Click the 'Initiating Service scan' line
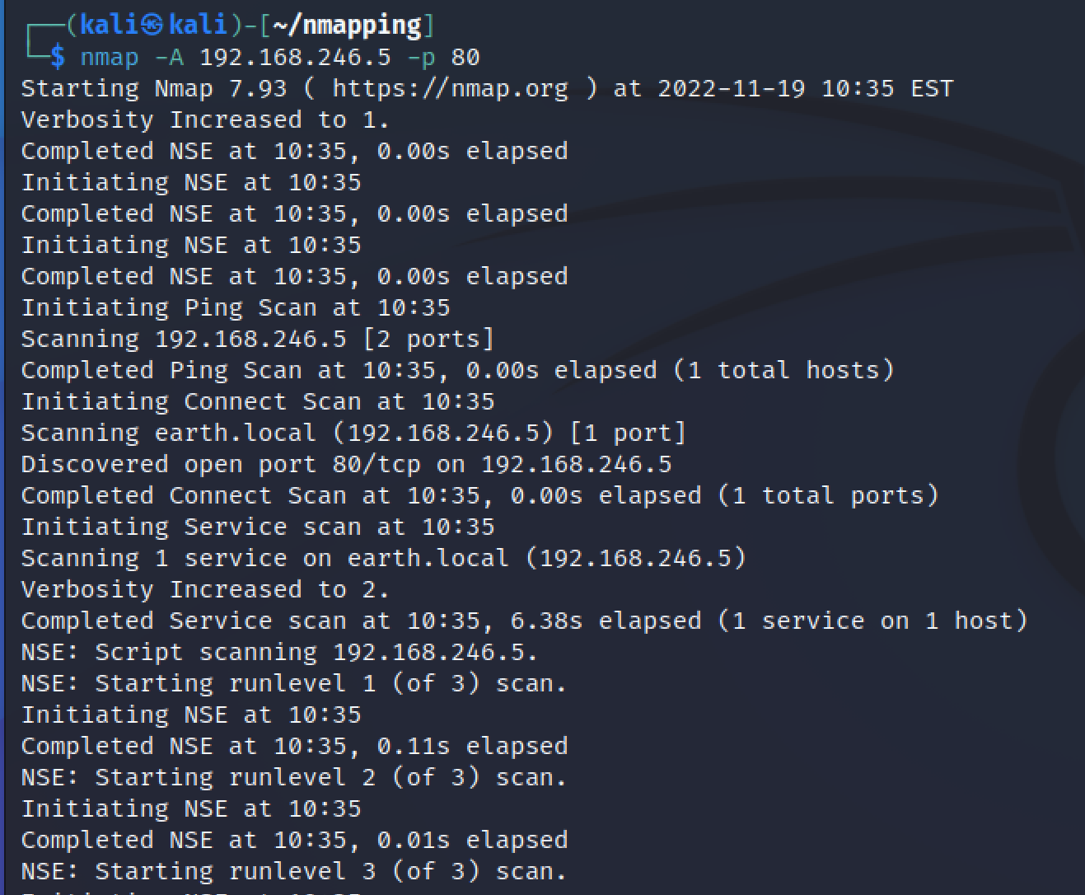This screenshot has width=1085, height=895. point(258,527)
